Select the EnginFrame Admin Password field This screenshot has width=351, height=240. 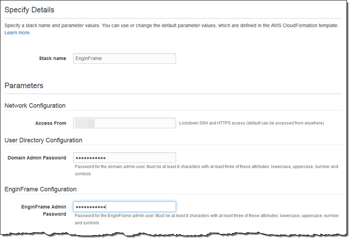(124, 207)
